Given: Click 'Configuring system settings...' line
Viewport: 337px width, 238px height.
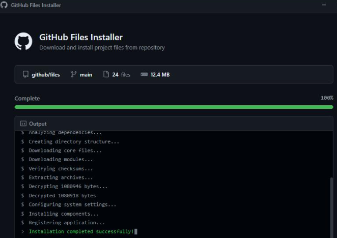Looking at the screenshot, I should click(x=72, y=204).
